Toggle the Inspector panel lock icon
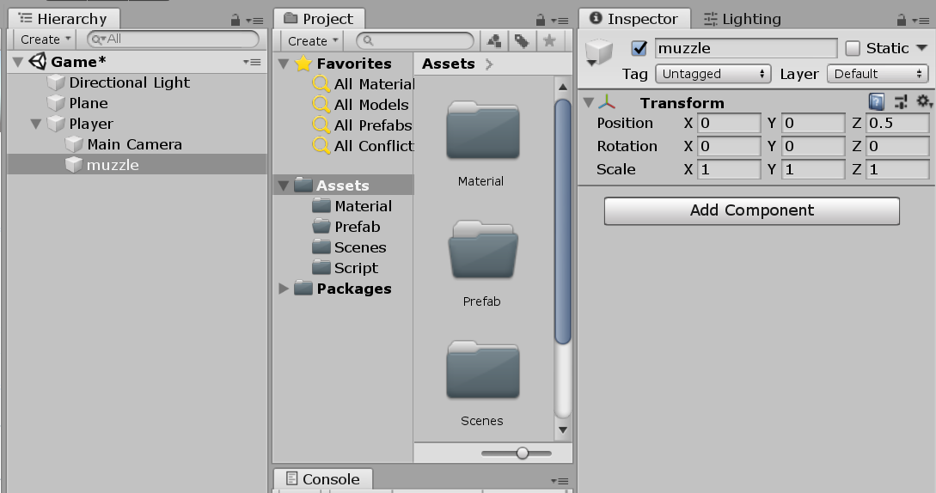Image resolution: width=936 pixels, height=493 pixels. tap(901, 21)
